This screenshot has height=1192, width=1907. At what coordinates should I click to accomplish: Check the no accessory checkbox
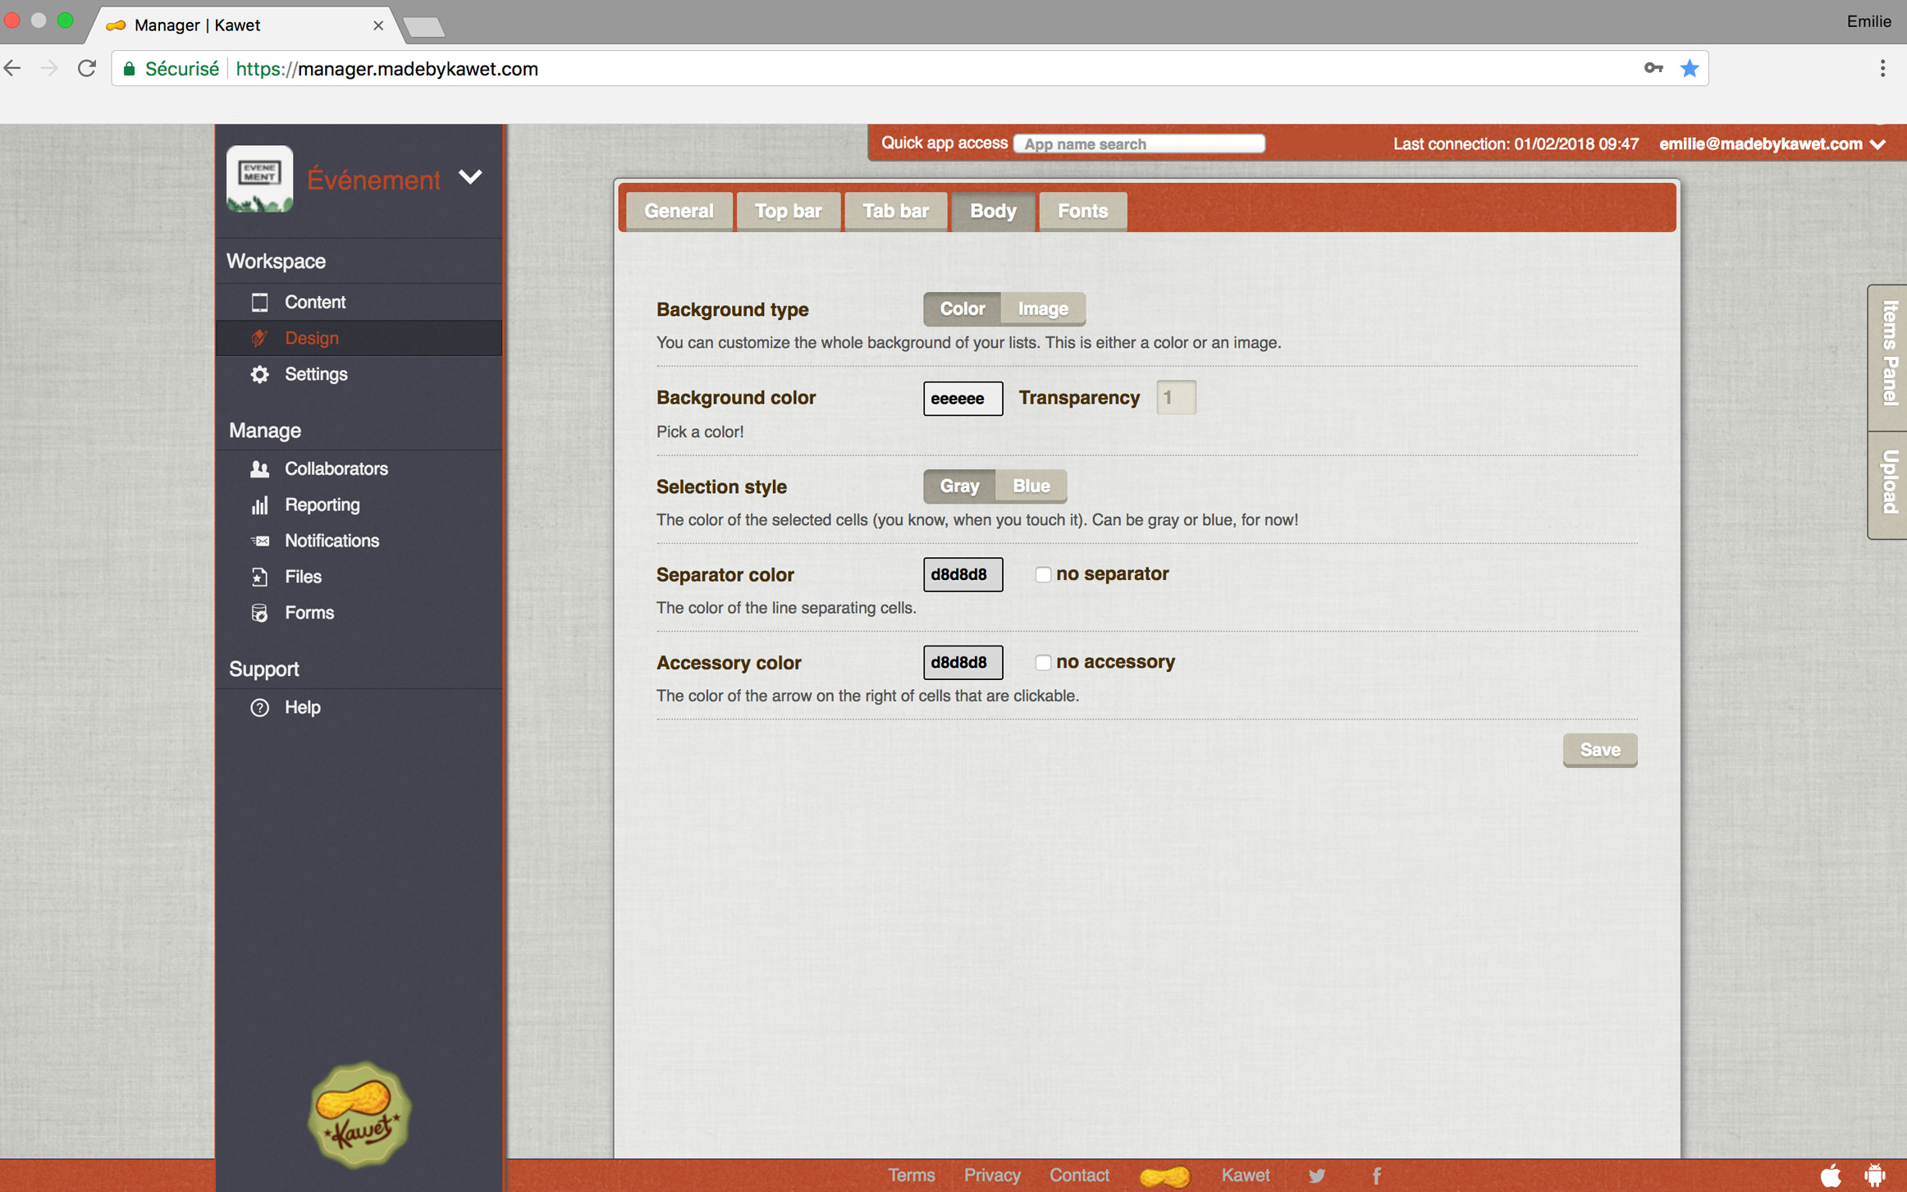point(1042,662)
